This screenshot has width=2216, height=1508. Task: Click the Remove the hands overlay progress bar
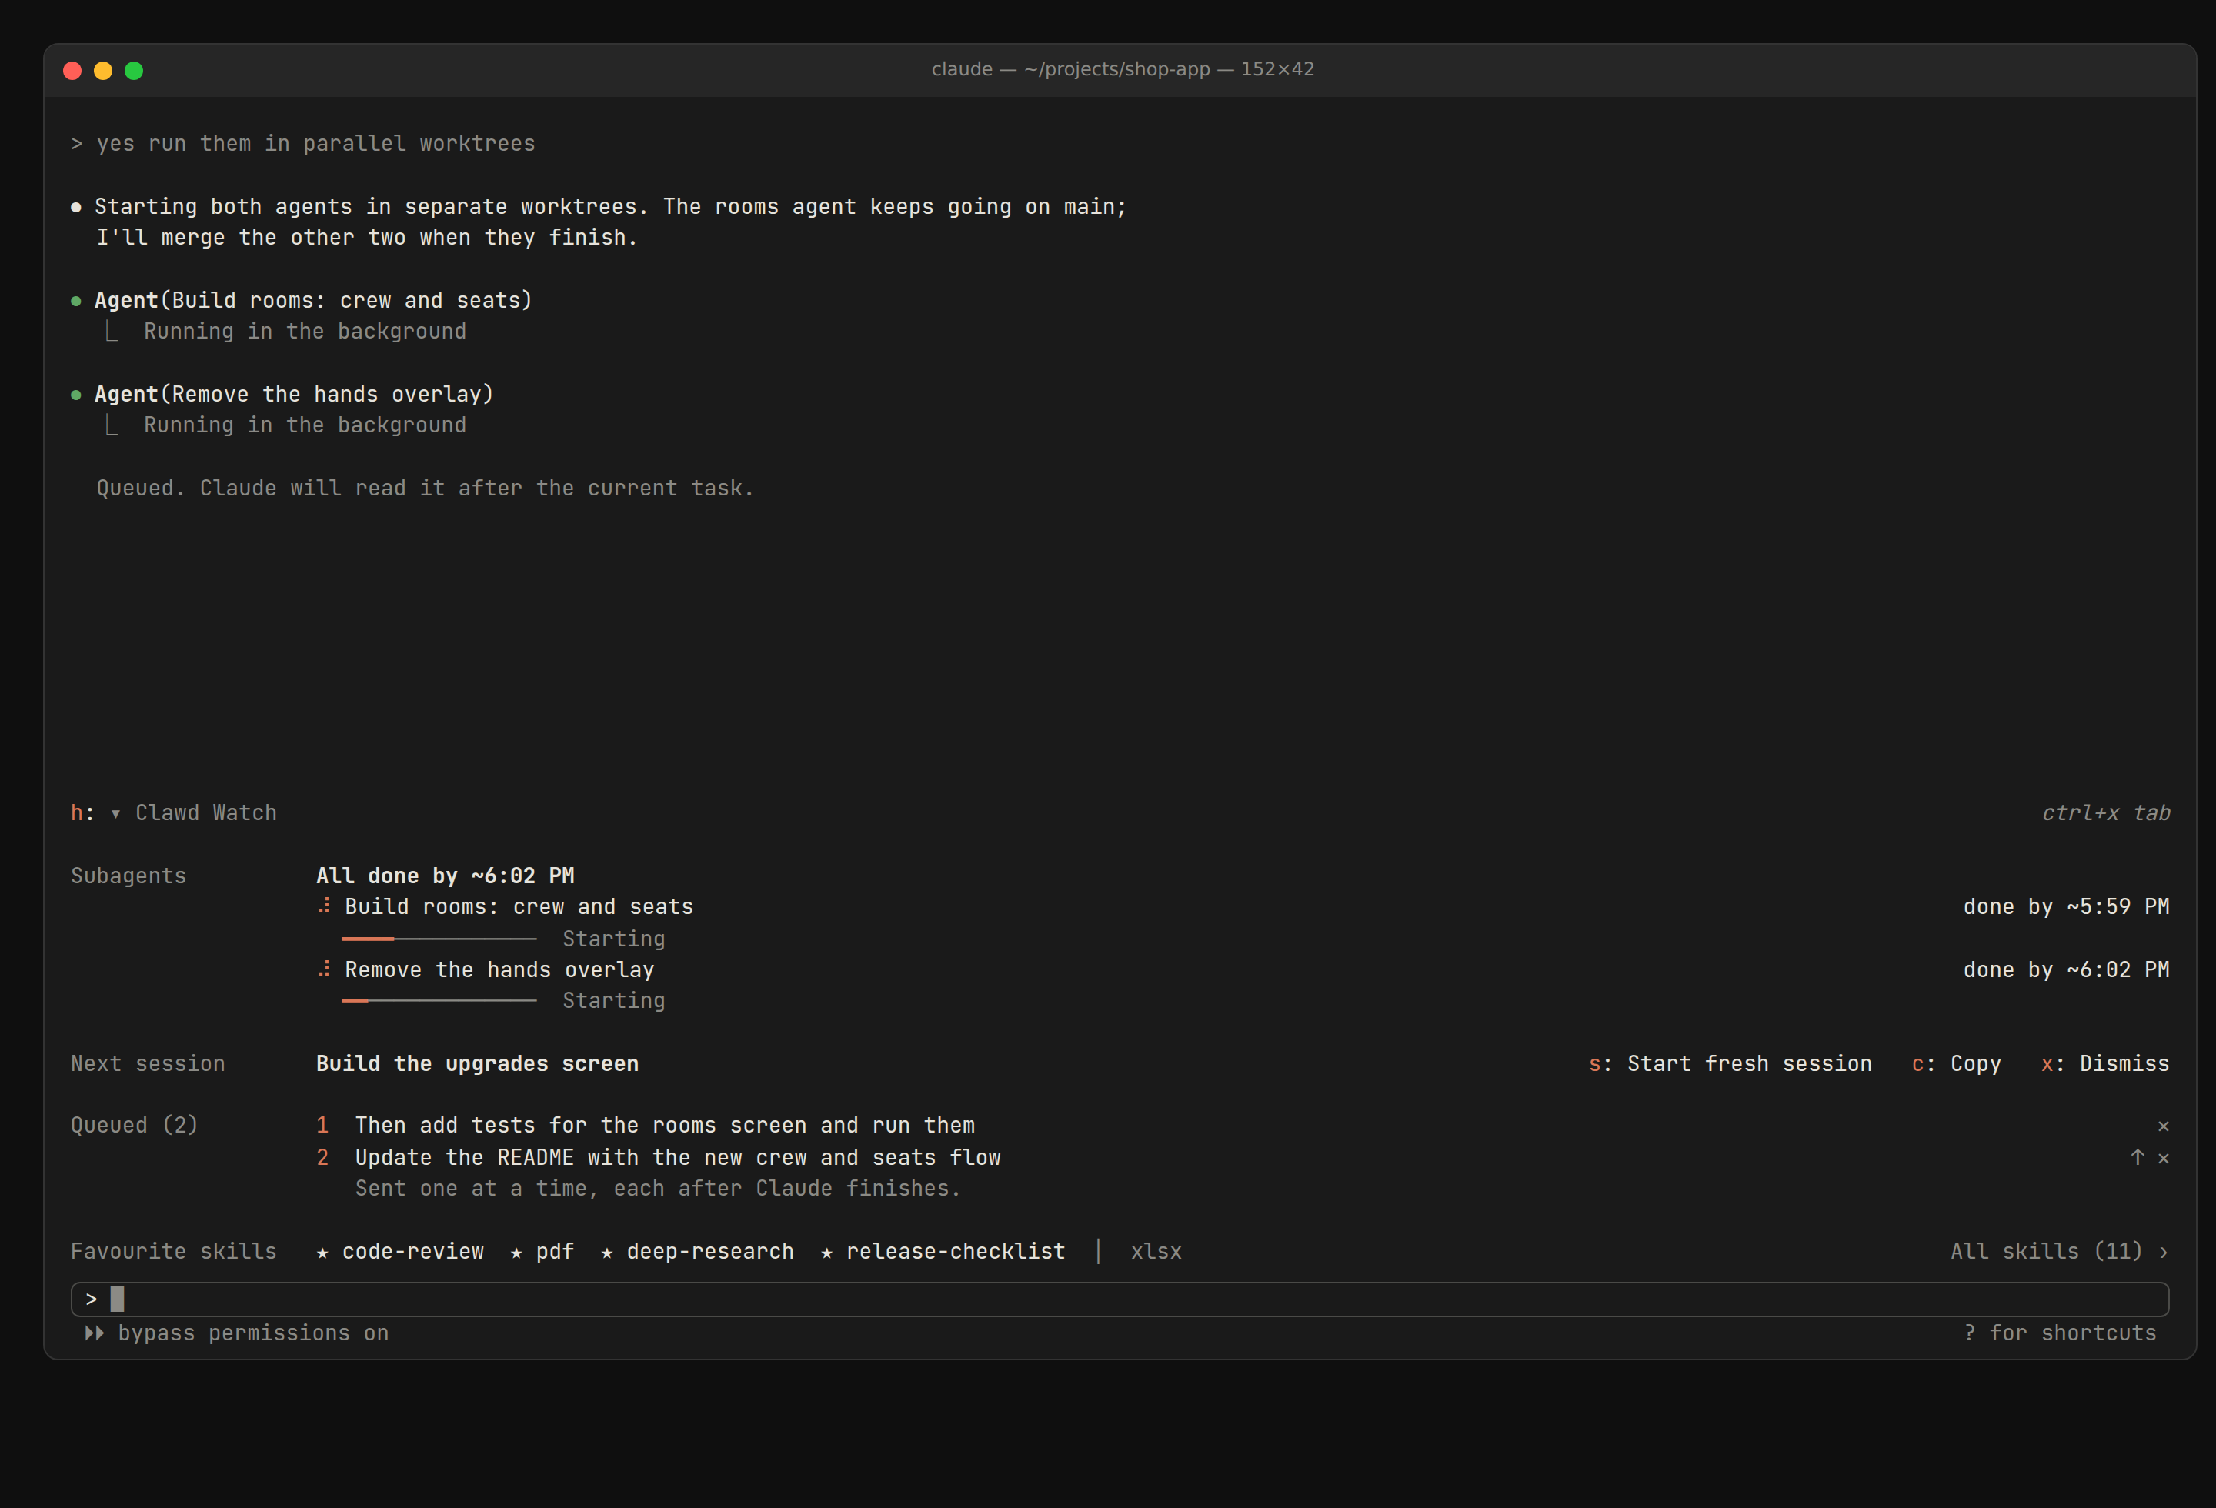439,1000
